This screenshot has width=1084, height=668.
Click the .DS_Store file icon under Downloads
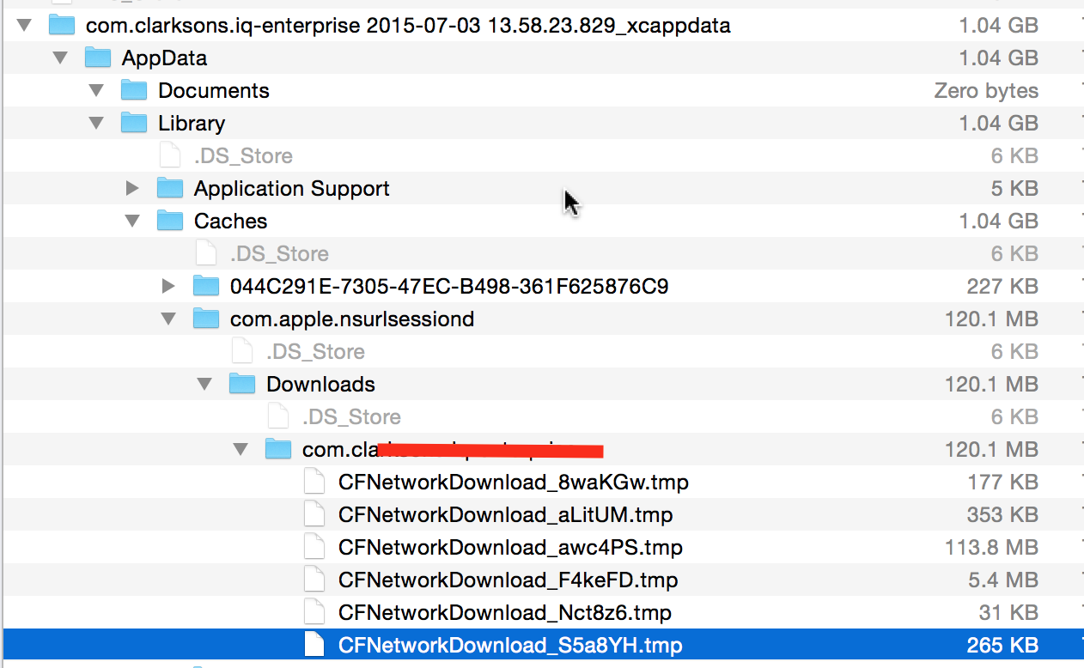(279, 416)
